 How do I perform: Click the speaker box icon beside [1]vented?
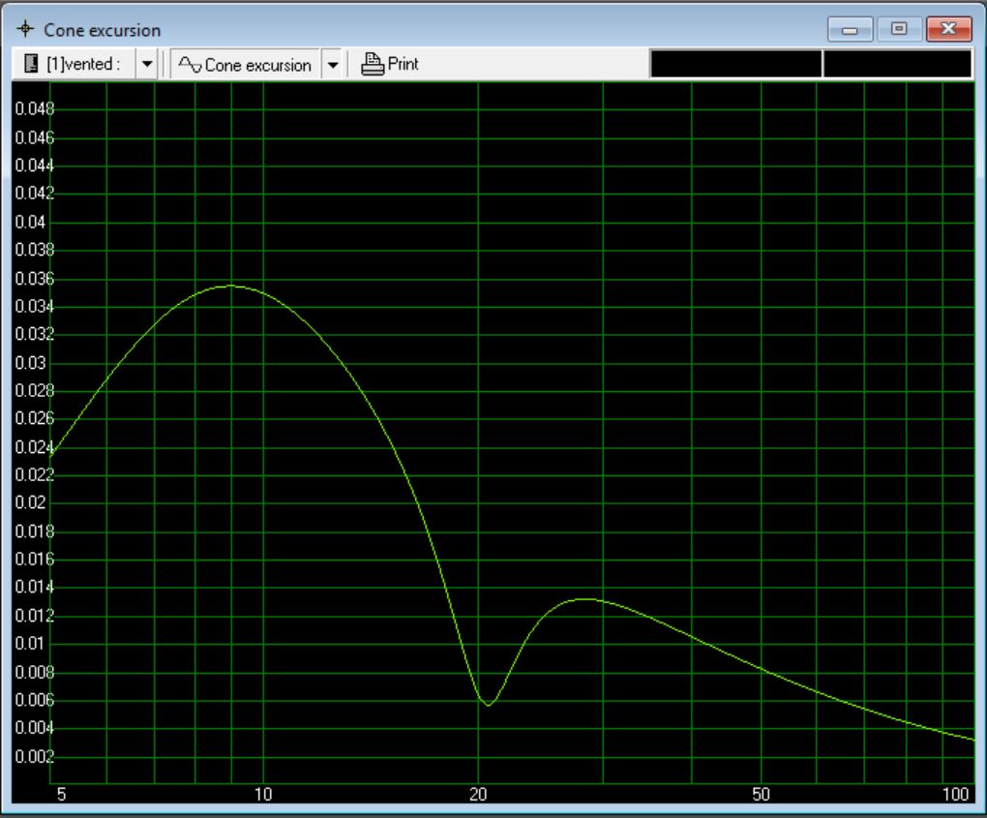pos(31,64)
